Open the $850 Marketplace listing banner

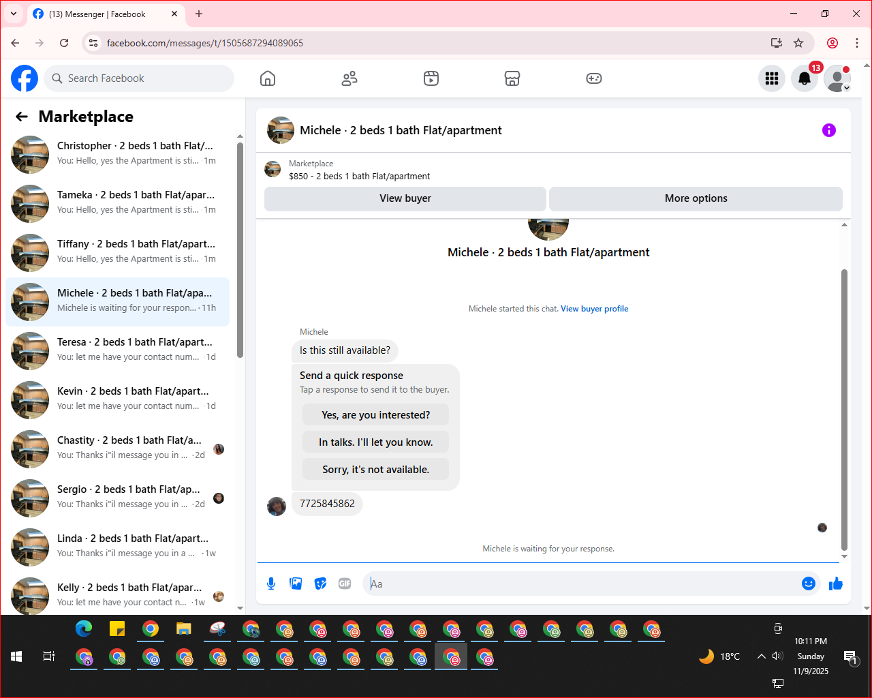(x=553, y=170)
